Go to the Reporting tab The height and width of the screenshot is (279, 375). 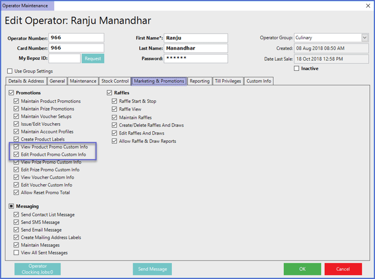[x=199, y=81]
